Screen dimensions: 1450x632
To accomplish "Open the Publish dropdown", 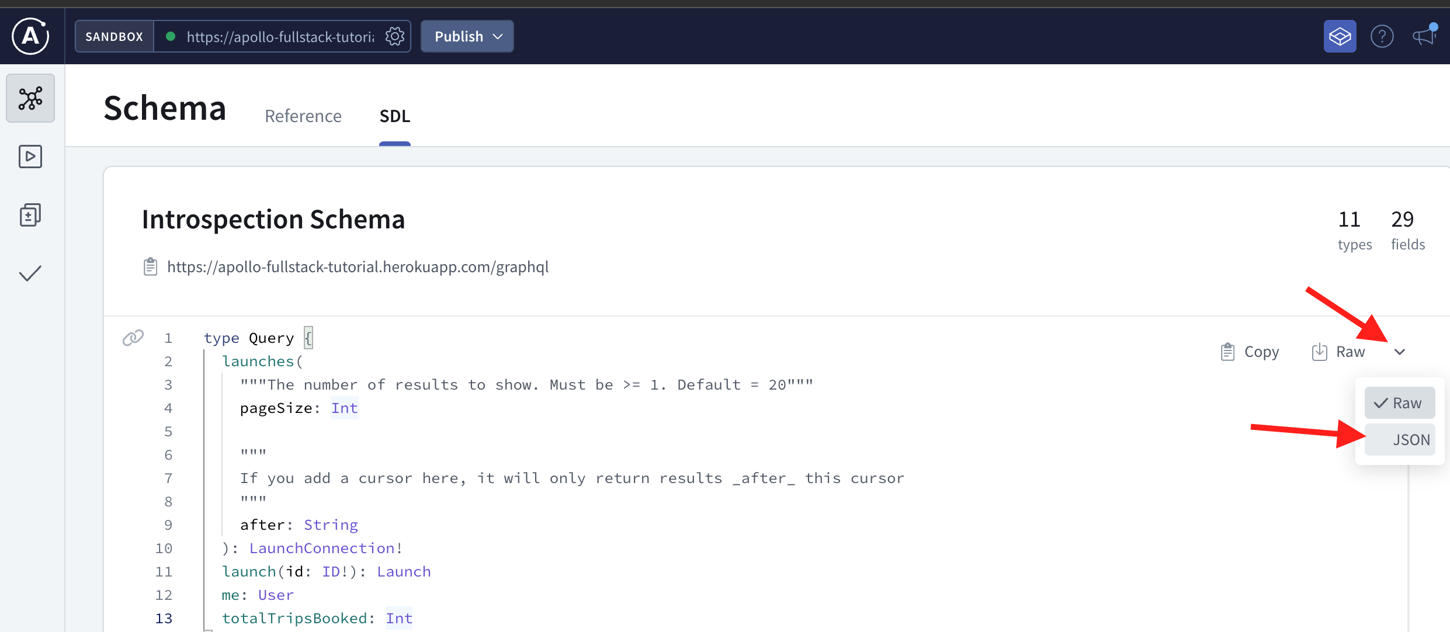I will (467, 36).
